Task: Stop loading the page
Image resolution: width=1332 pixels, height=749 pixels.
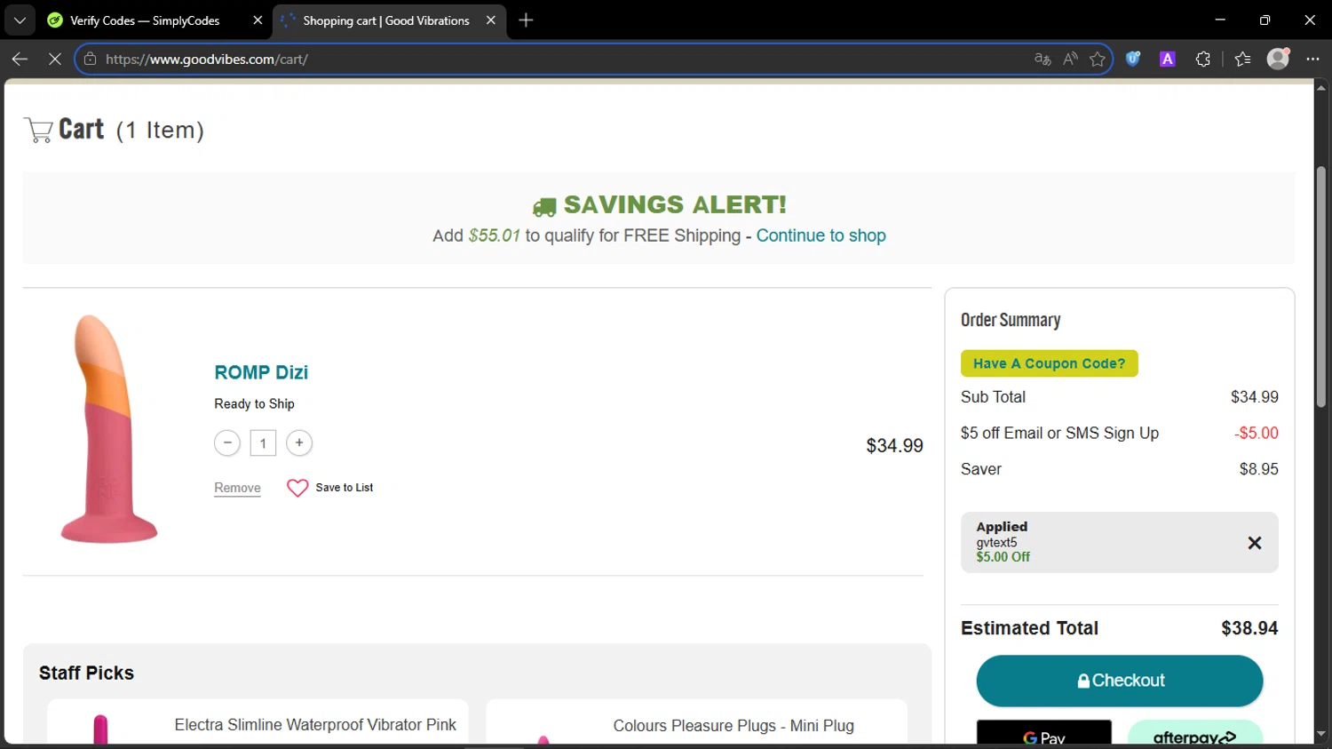Action: tap(54, 59)
